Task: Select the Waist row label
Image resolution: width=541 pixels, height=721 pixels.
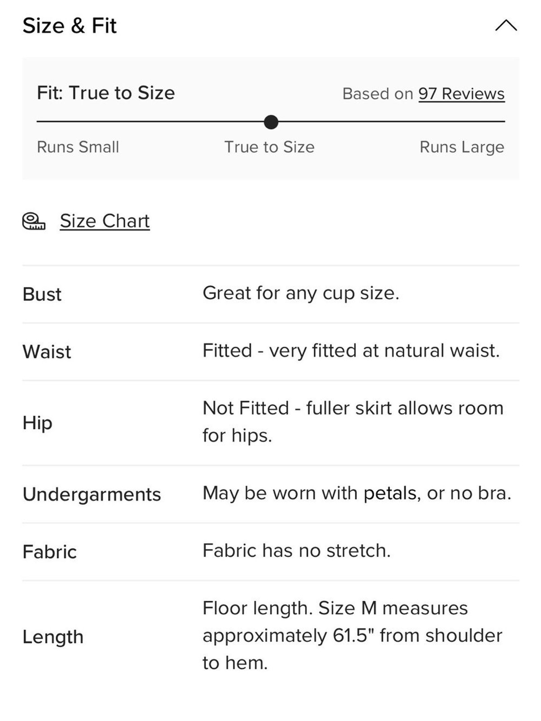Action: 47,351
